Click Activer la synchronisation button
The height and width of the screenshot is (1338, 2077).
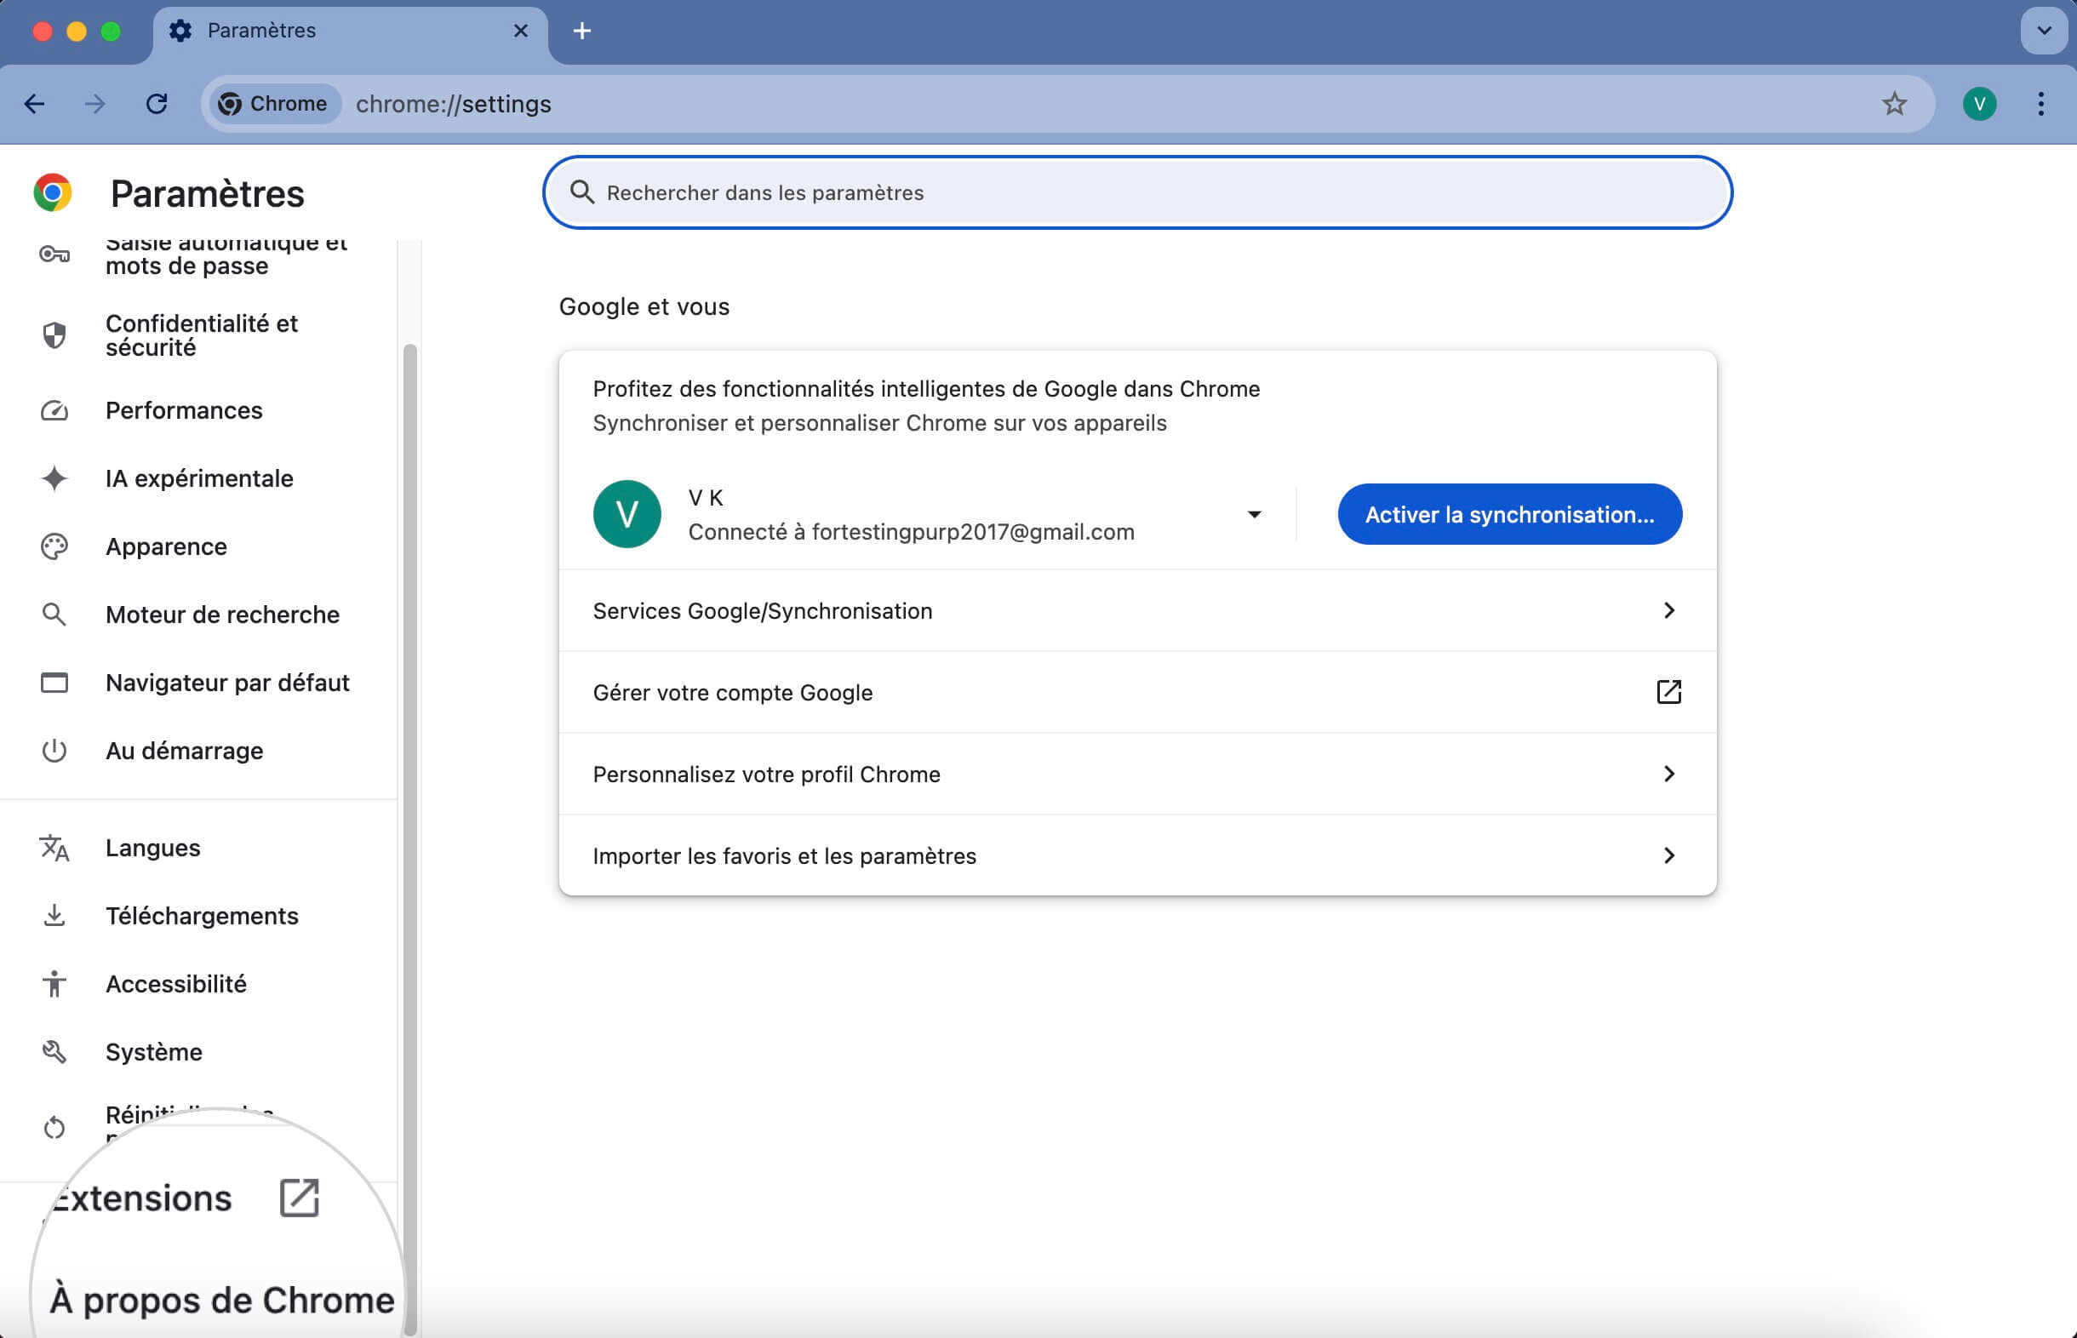(x=1509, y=514)
